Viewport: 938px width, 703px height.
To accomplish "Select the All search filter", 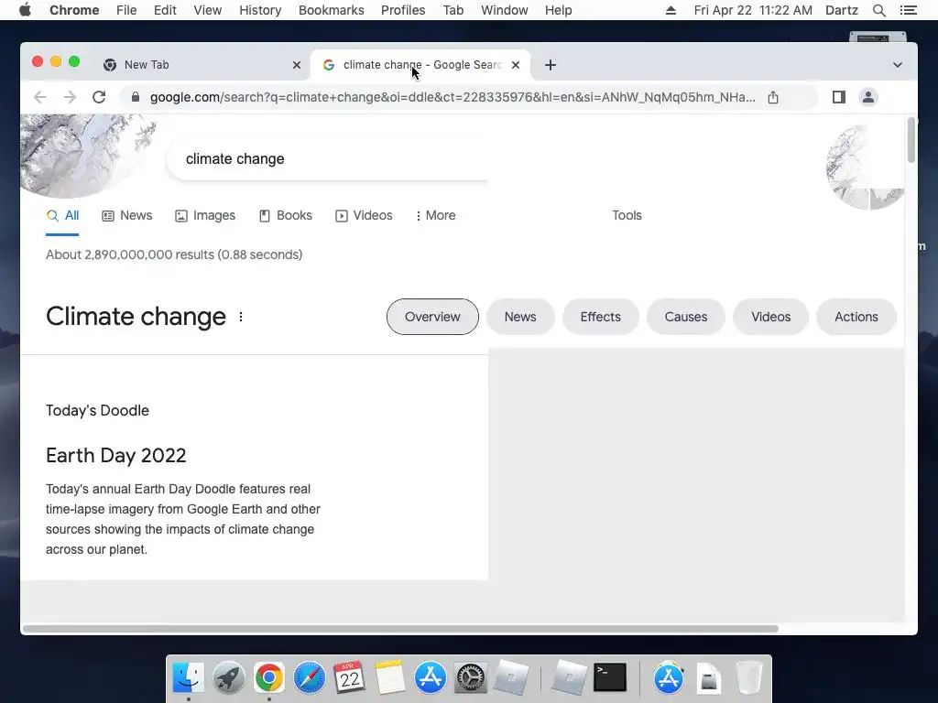I will [62, 216].
